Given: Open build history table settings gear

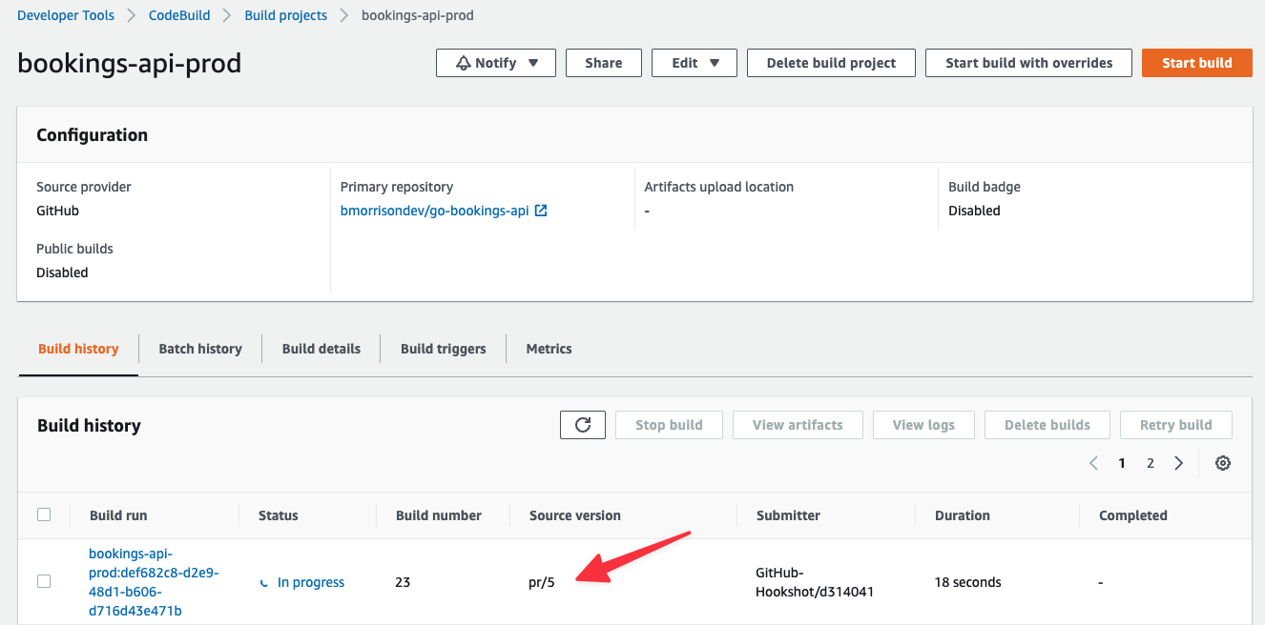Looking at the screenshot, I should 1223,463.
